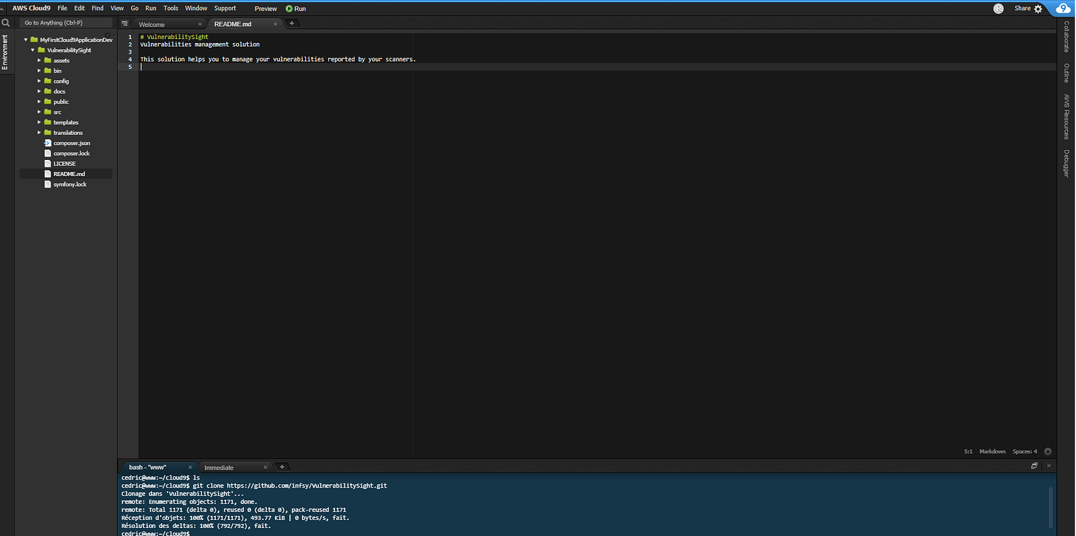
Task: Open the View menu
Action: (x=117, y=9)
